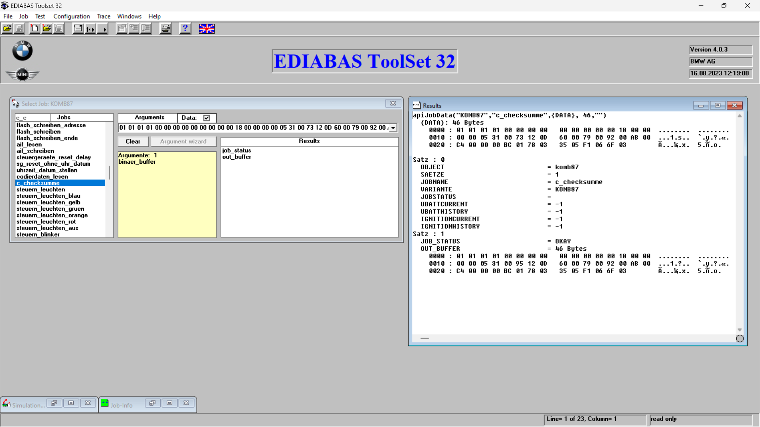760x427 pixels.
Task: Open the Configuration menu
Action: 72,16
